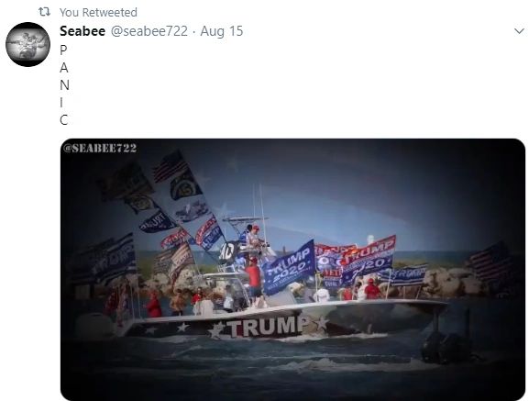The height and width of the screenshot is (401, 529).
Task: Click the letter N in tweet text
Action: tap(64, 85)
